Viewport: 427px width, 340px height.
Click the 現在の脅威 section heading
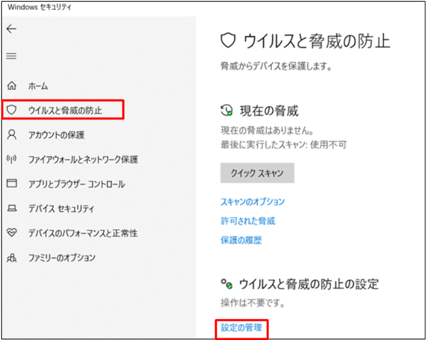pyautogui.click(x=269, y=111)
